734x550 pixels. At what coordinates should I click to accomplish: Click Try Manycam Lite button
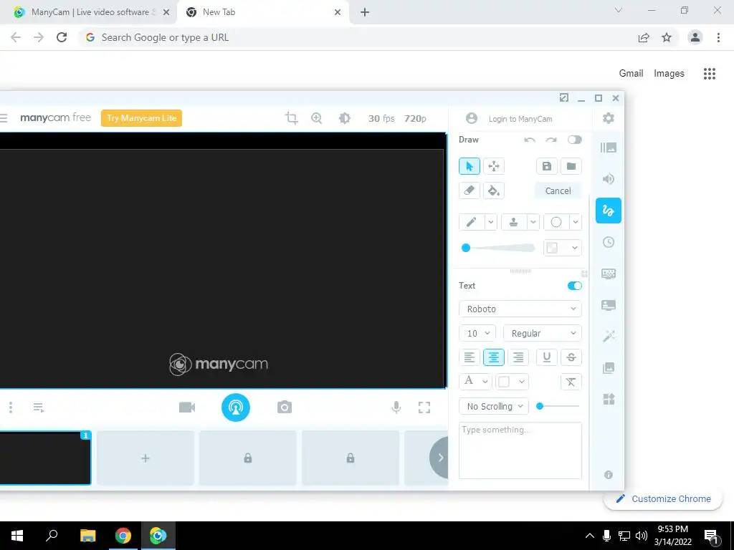pyautogui.click(x=141, y=118)
